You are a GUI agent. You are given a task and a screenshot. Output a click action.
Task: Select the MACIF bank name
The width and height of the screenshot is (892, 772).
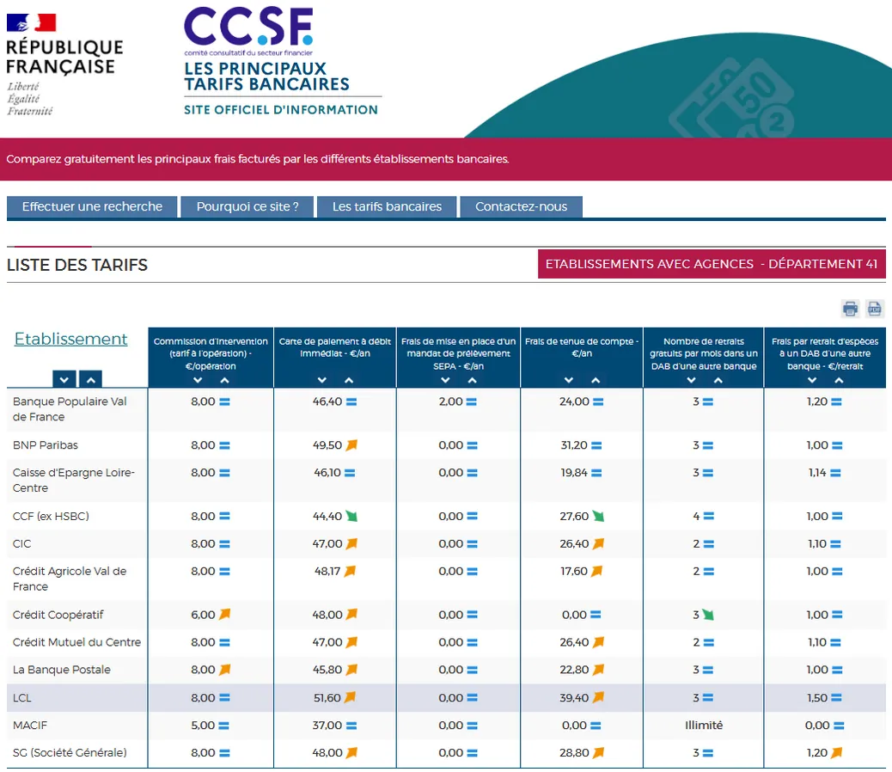pyautogui.click(x=29, y=726)
